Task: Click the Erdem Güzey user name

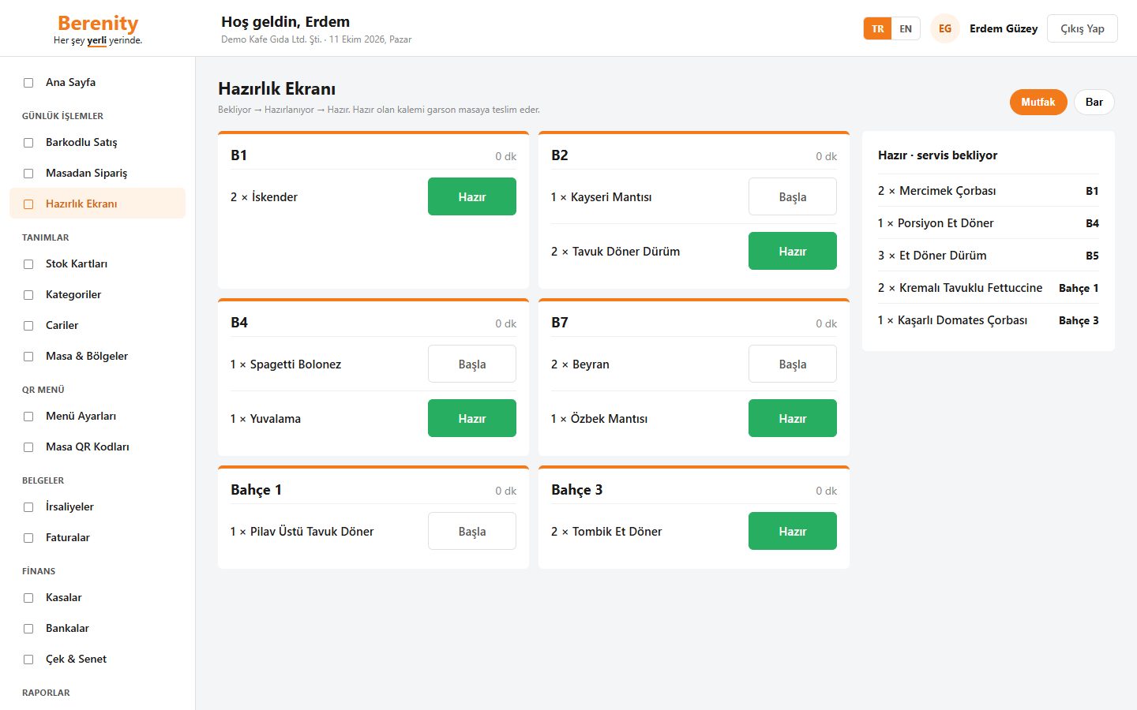Action: click(1004, 28)
